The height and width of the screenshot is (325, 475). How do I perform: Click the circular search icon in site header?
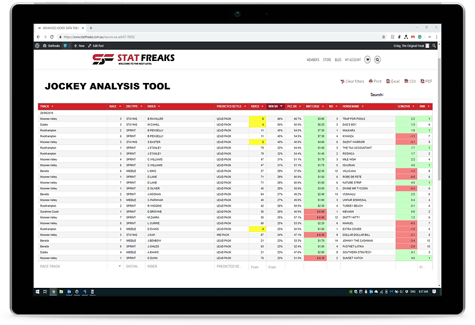[377, 60]
